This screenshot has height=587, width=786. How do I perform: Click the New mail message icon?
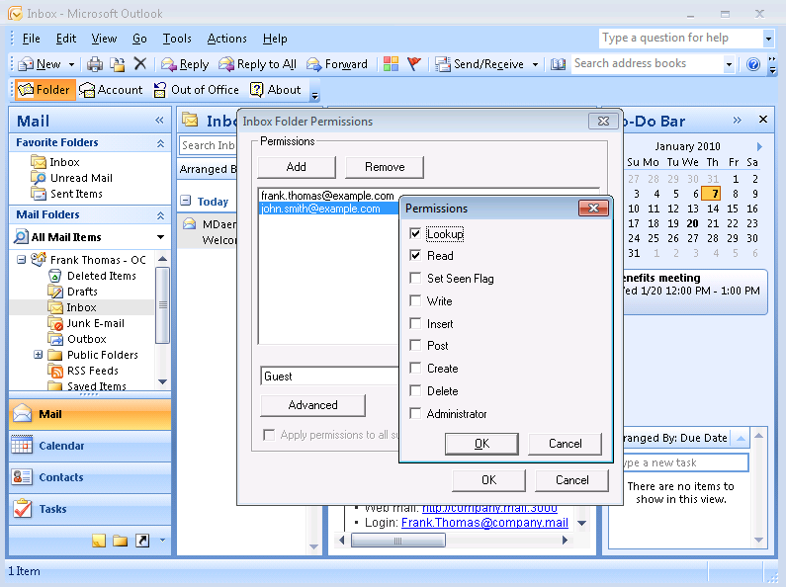coord(26,64)
